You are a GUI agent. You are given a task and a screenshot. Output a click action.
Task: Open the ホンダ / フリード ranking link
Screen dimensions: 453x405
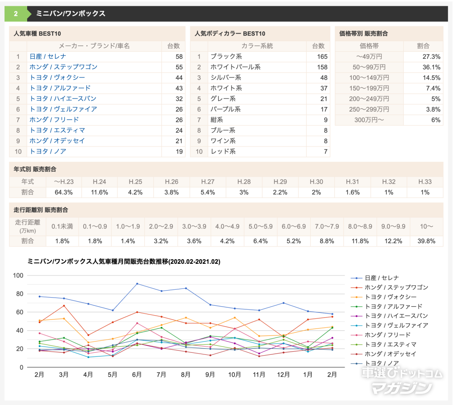[54, 120]
